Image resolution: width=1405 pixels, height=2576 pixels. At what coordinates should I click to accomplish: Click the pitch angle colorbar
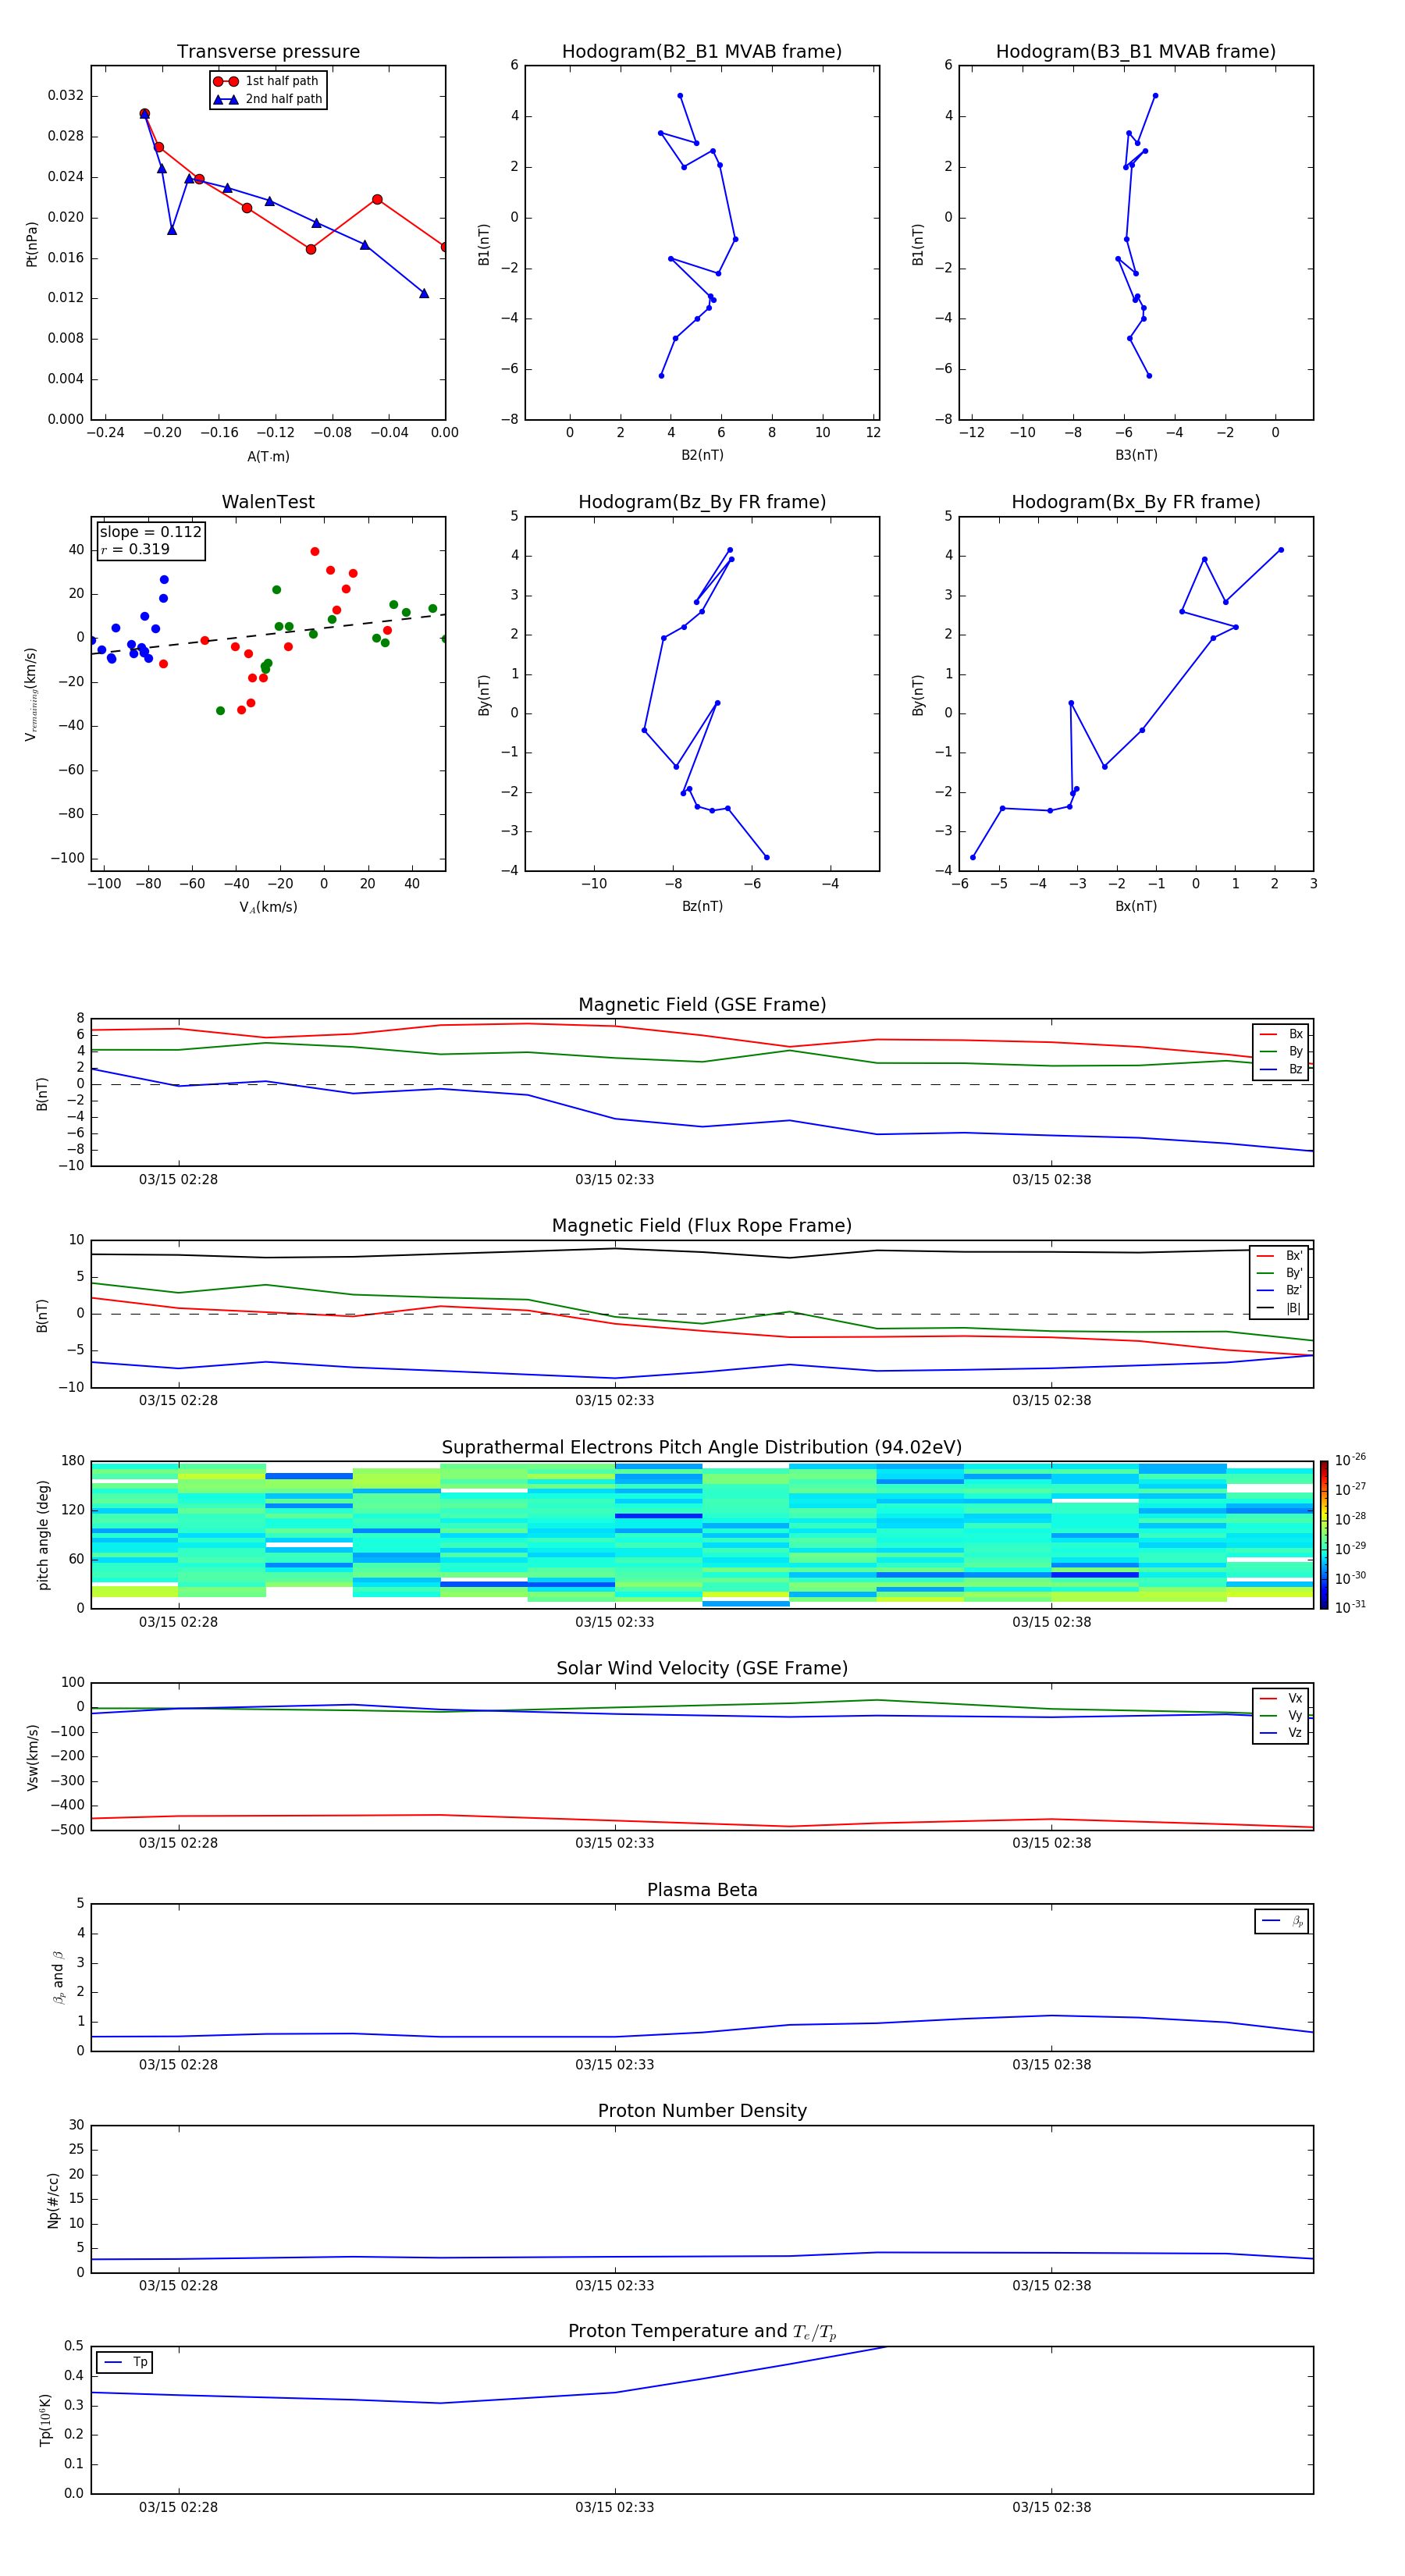(1323, 1534)
